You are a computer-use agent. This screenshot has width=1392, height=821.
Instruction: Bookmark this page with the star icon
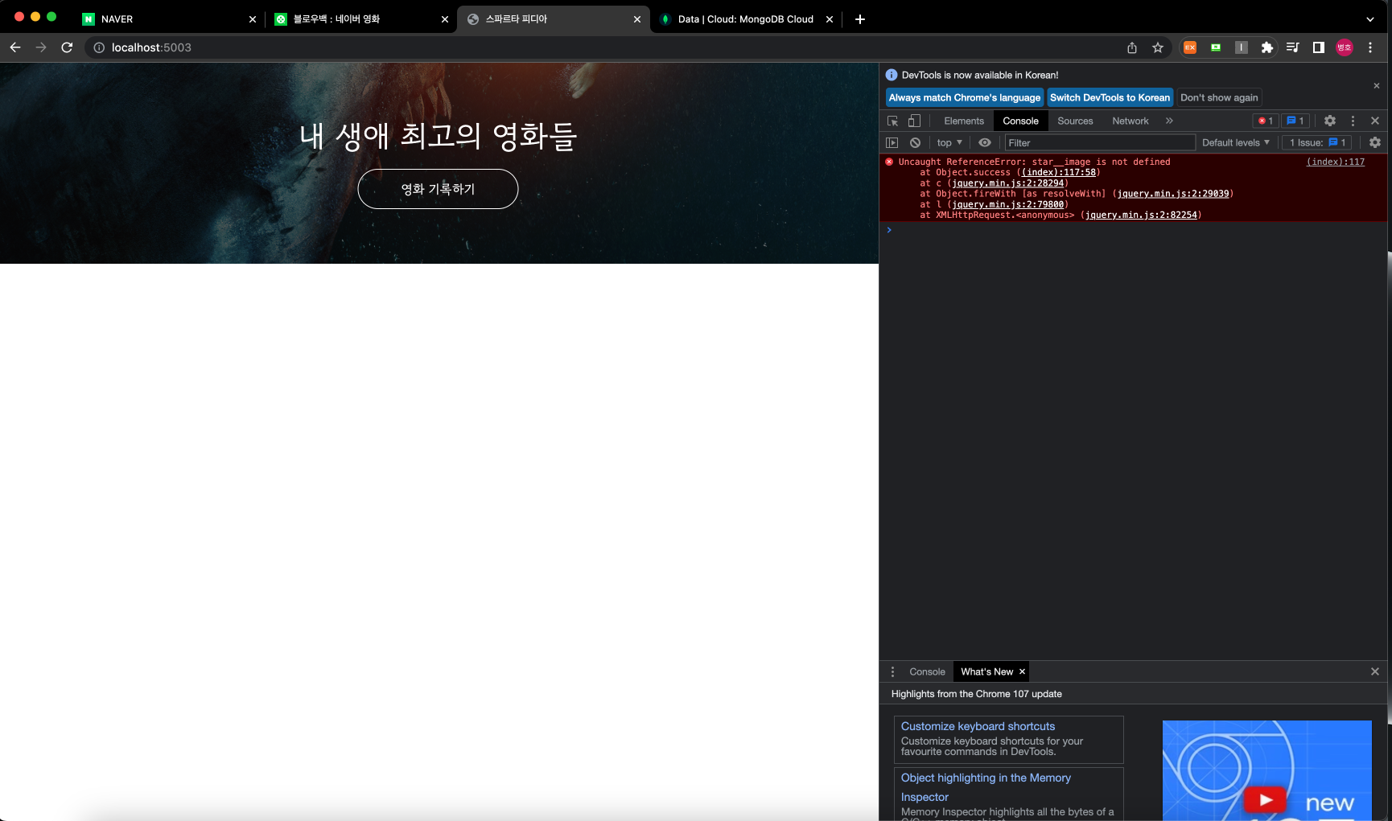point(1158,47)
